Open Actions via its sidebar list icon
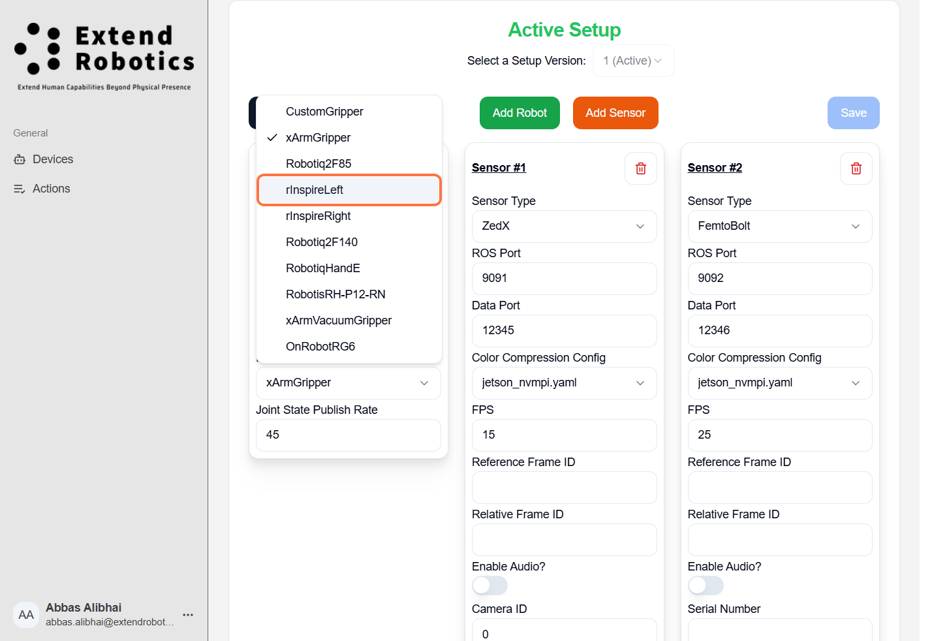 20,189
